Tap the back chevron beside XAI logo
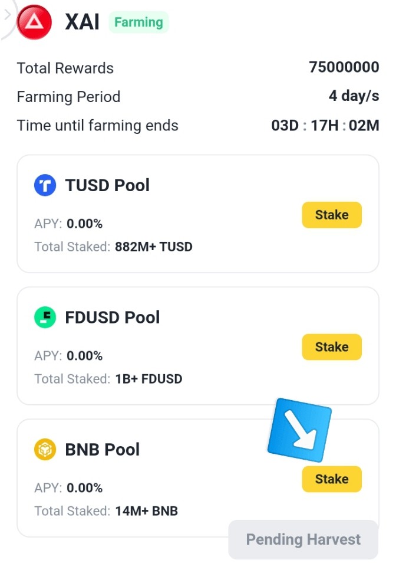The height and width of the screenshot is (573, 396). tap(7, 15)
